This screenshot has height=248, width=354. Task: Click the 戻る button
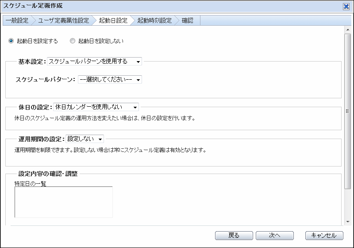pyautogui.click(x=234, y=236)
